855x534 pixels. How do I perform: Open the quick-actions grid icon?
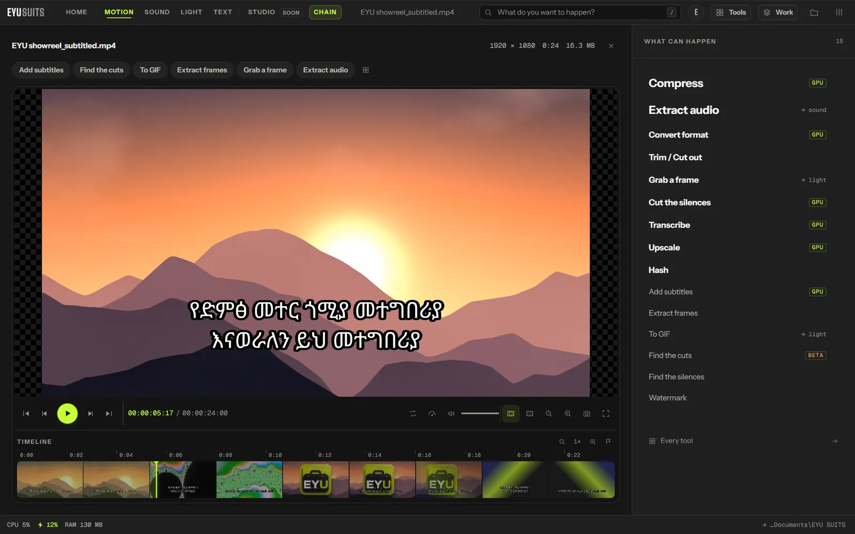(x=366, y=70)
